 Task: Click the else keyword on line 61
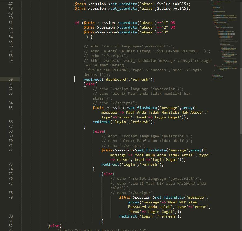tap(90, 84)
